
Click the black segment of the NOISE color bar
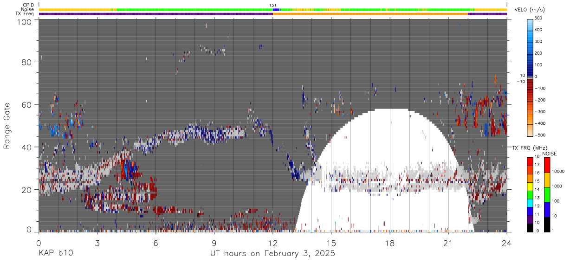click(547, 225)
